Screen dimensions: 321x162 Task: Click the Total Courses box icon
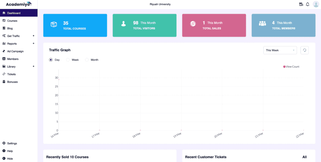click(x=54, y=24)
